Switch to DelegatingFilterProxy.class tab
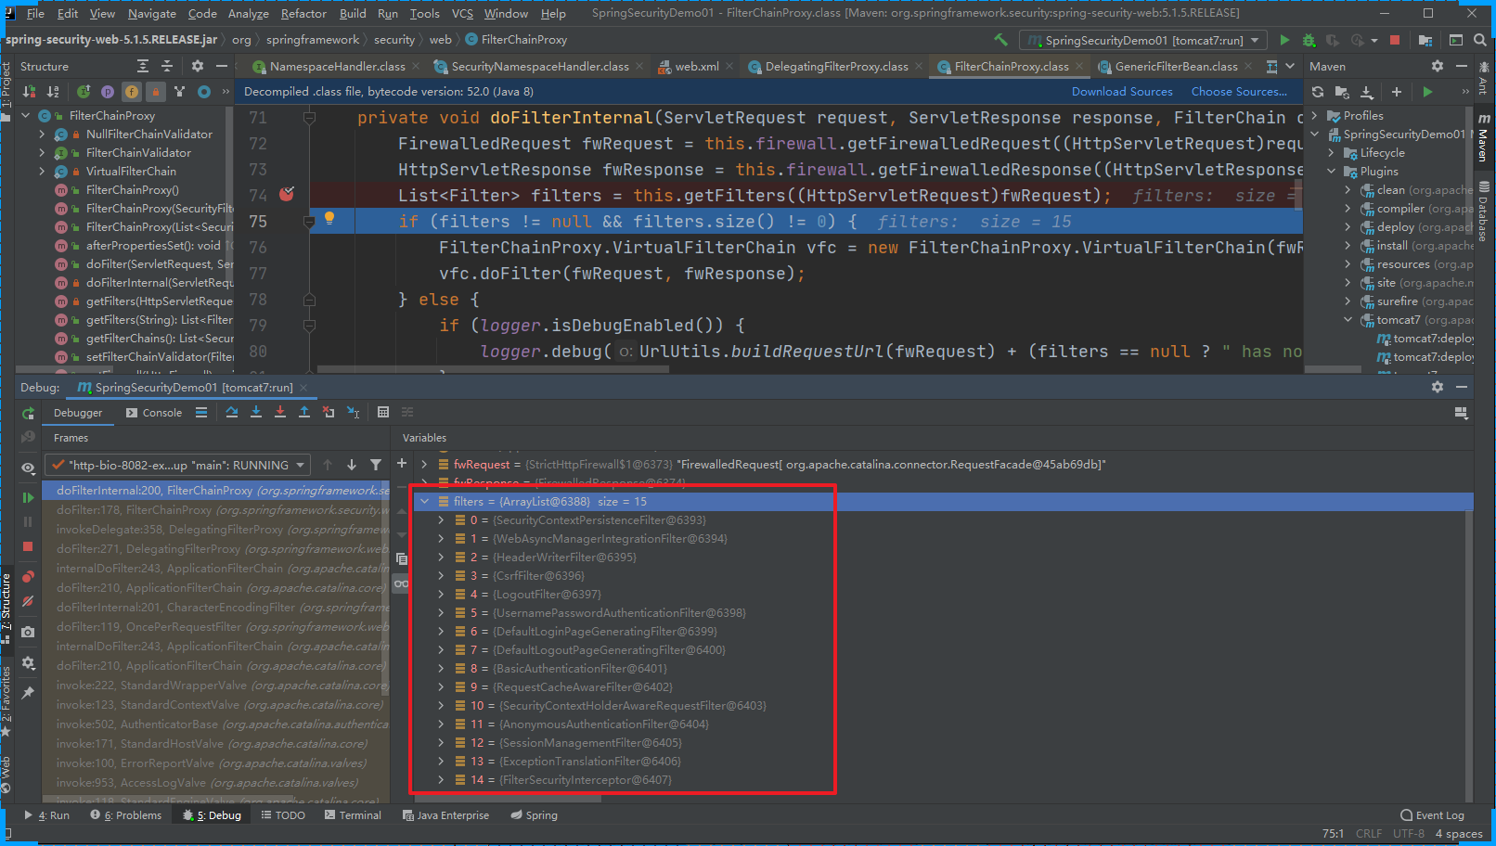The width and height of the screenshot is (1496, 846). pyautogui.click(x=836, y=67)
